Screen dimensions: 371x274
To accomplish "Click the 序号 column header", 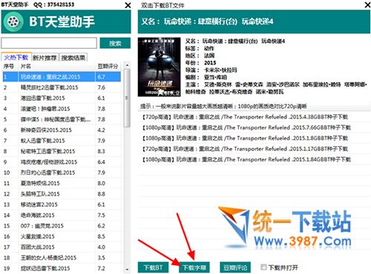I will click(x=9, y=67).
